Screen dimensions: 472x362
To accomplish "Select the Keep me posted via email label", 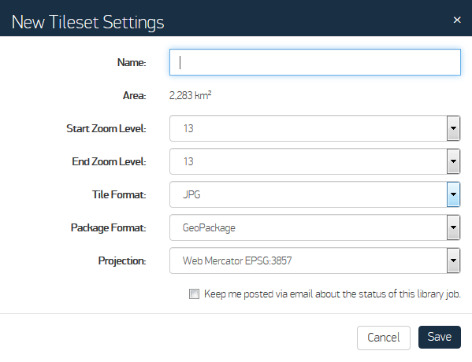I will point(333,294).
